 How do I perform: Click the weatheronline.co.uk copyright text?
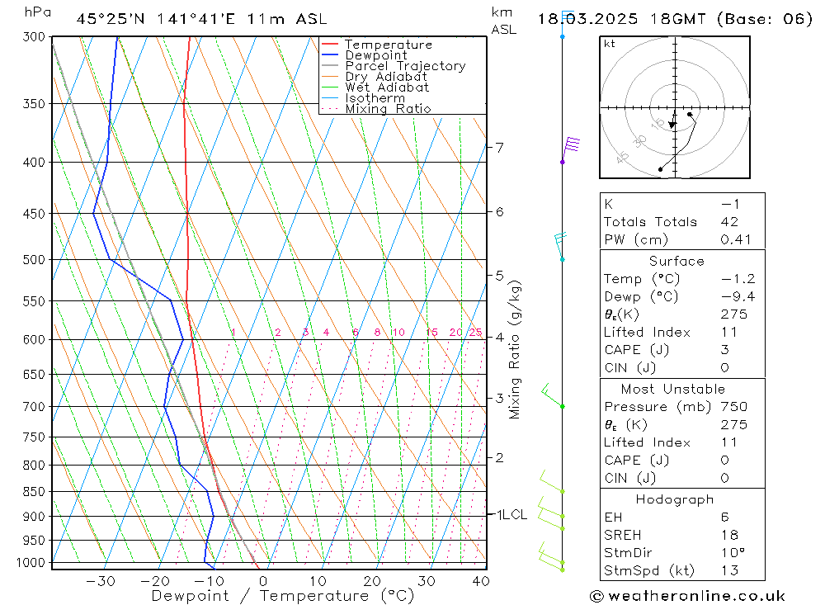[x=687, y=596]
